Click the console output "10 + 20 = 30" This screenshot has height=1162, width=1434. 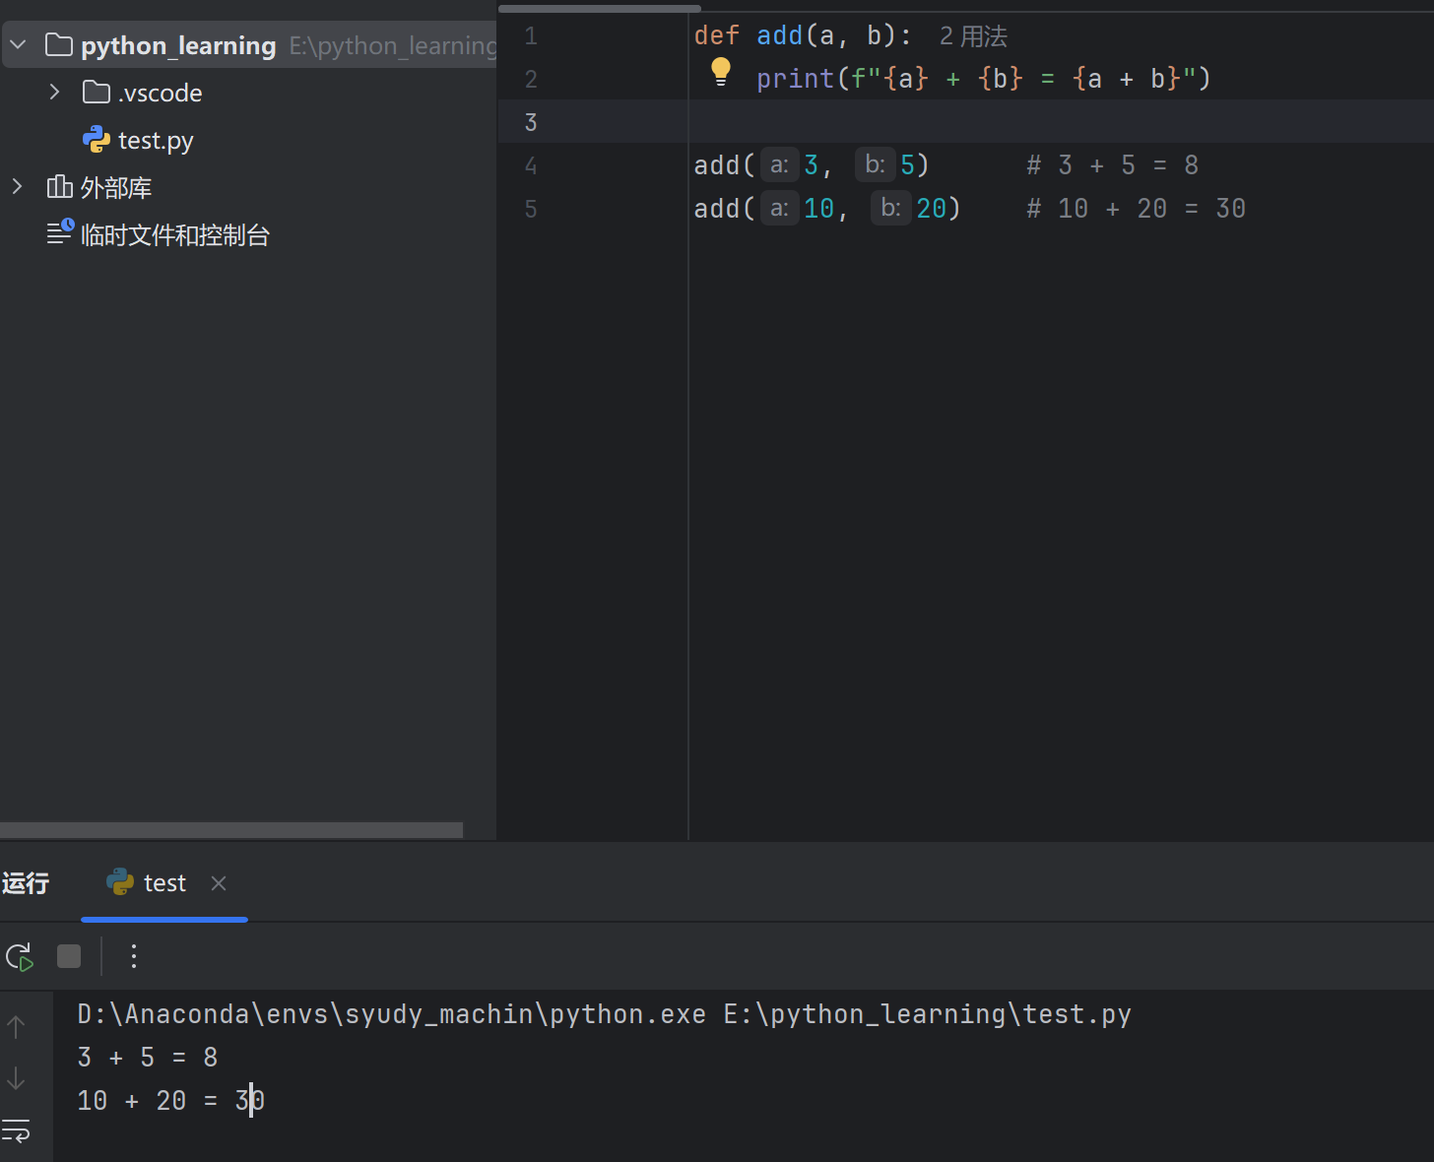click(x=171, y=1101)
